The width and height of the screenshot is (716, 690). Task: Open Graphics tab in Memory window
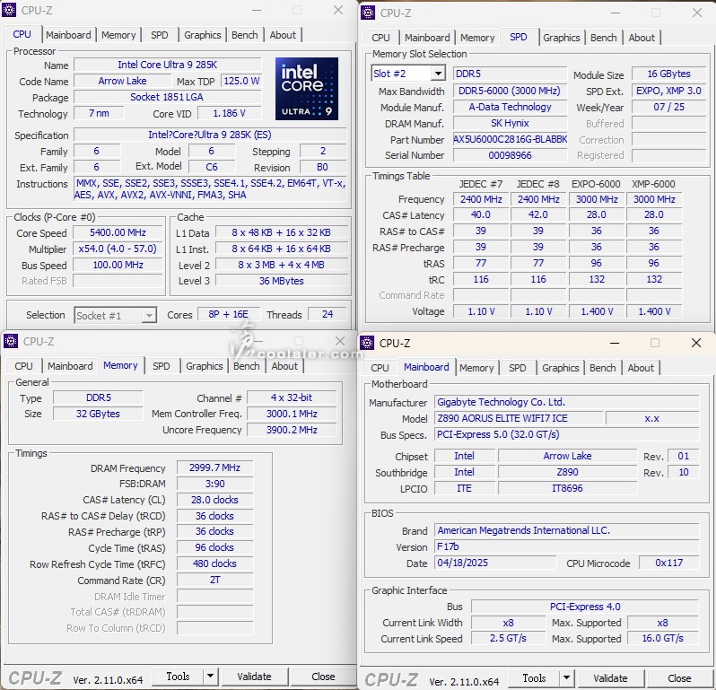(204, 366)
